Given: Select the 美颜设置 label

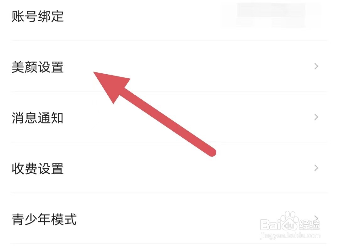Looking at the screenshot, I should pos(38,67).
